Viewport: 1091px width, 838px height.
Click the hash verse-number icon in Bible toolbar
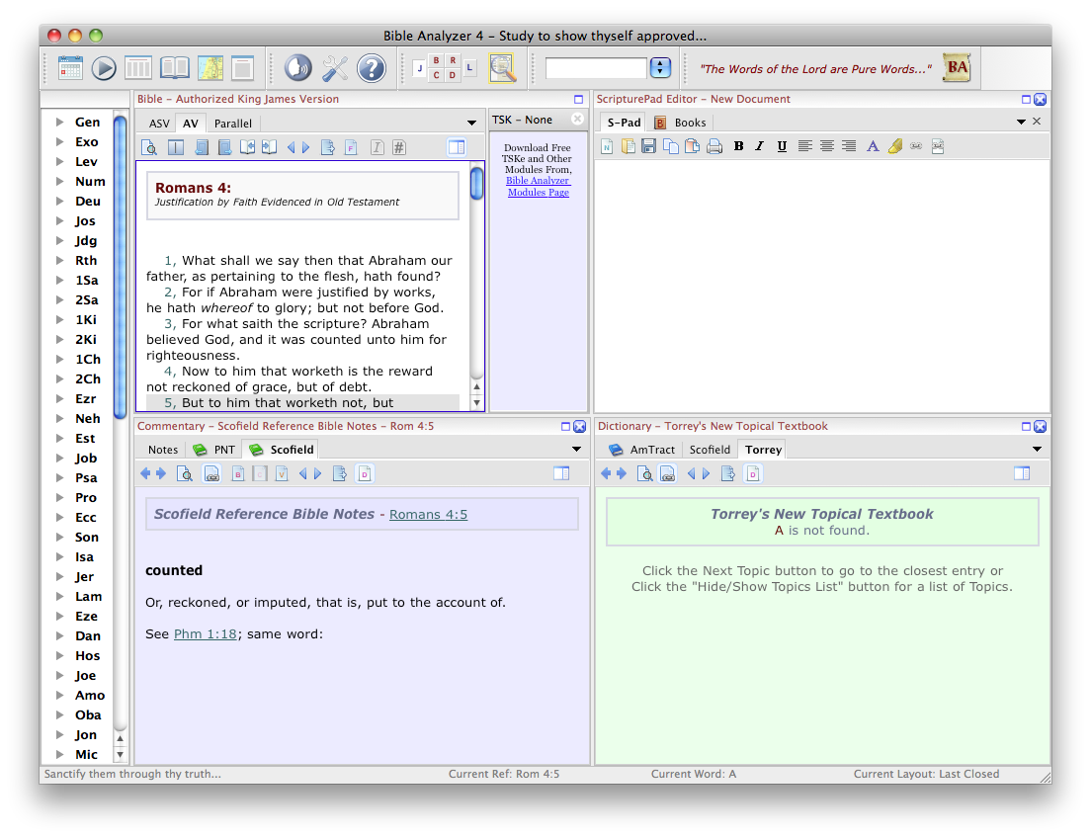pos(398,147)
